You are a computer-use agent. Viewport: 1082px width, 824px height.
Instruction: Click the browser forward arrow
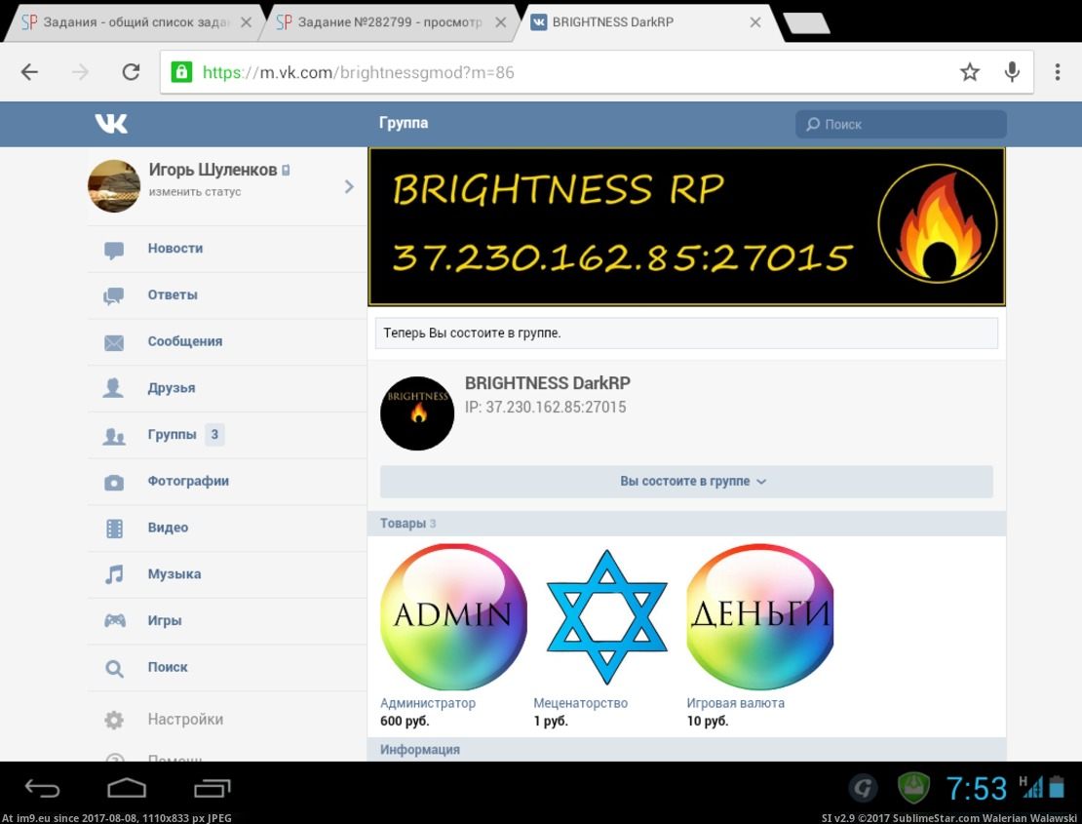pyautogui.click(x=80, y=72)
